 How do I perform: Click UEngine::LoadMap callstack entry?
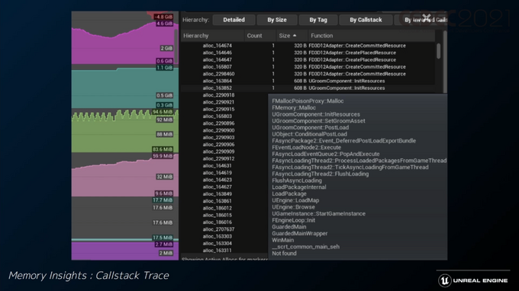click(x=295, y=200)
